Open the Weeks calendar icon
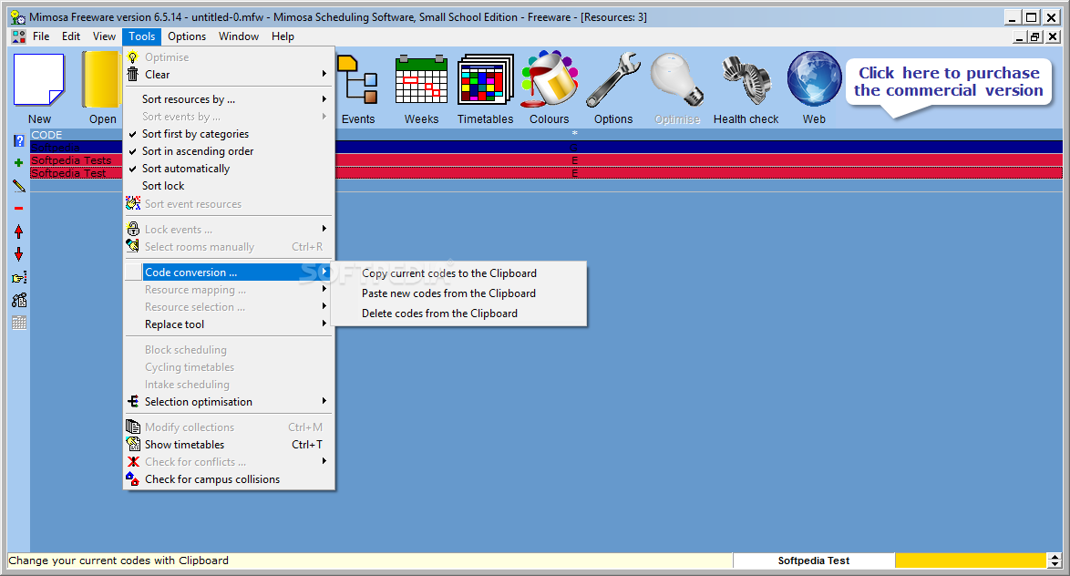This screenshot has height=576, width=1070. (421, 80)
